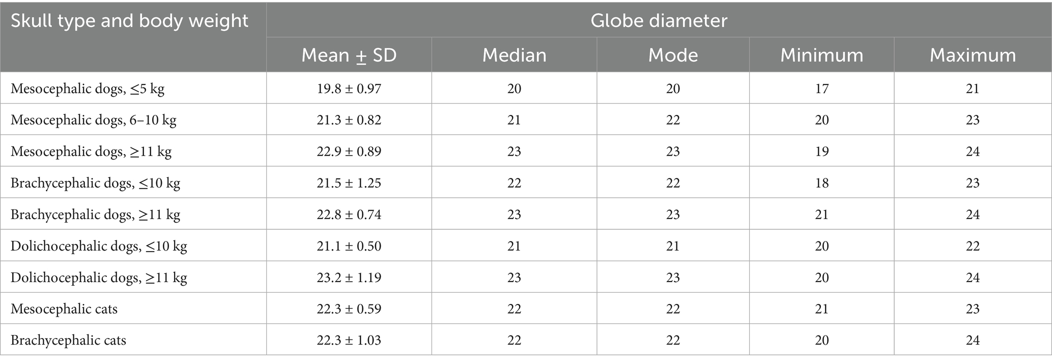Click the 'Skull type and body weight' header
This screenshot has height=364, width=1052.
click(129, 21)
